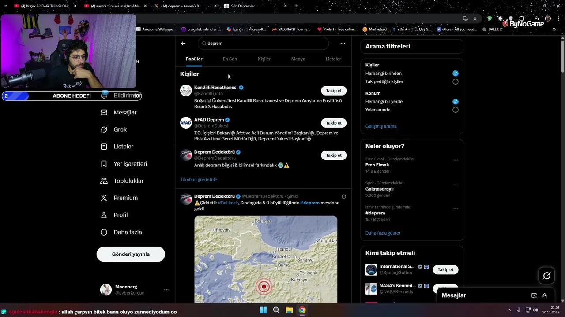
Task: Open account menu dots next to Moonberg
Action: click(x=166, y=290)
